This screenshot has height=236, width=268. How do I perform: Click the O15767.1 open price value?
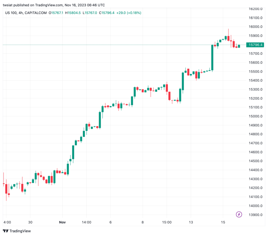[56, 13]
